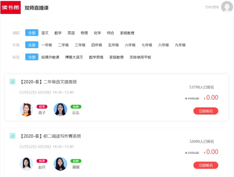234x177 pixels.
Task: Click assistant name 乐乐
Action: pos(76,113)
